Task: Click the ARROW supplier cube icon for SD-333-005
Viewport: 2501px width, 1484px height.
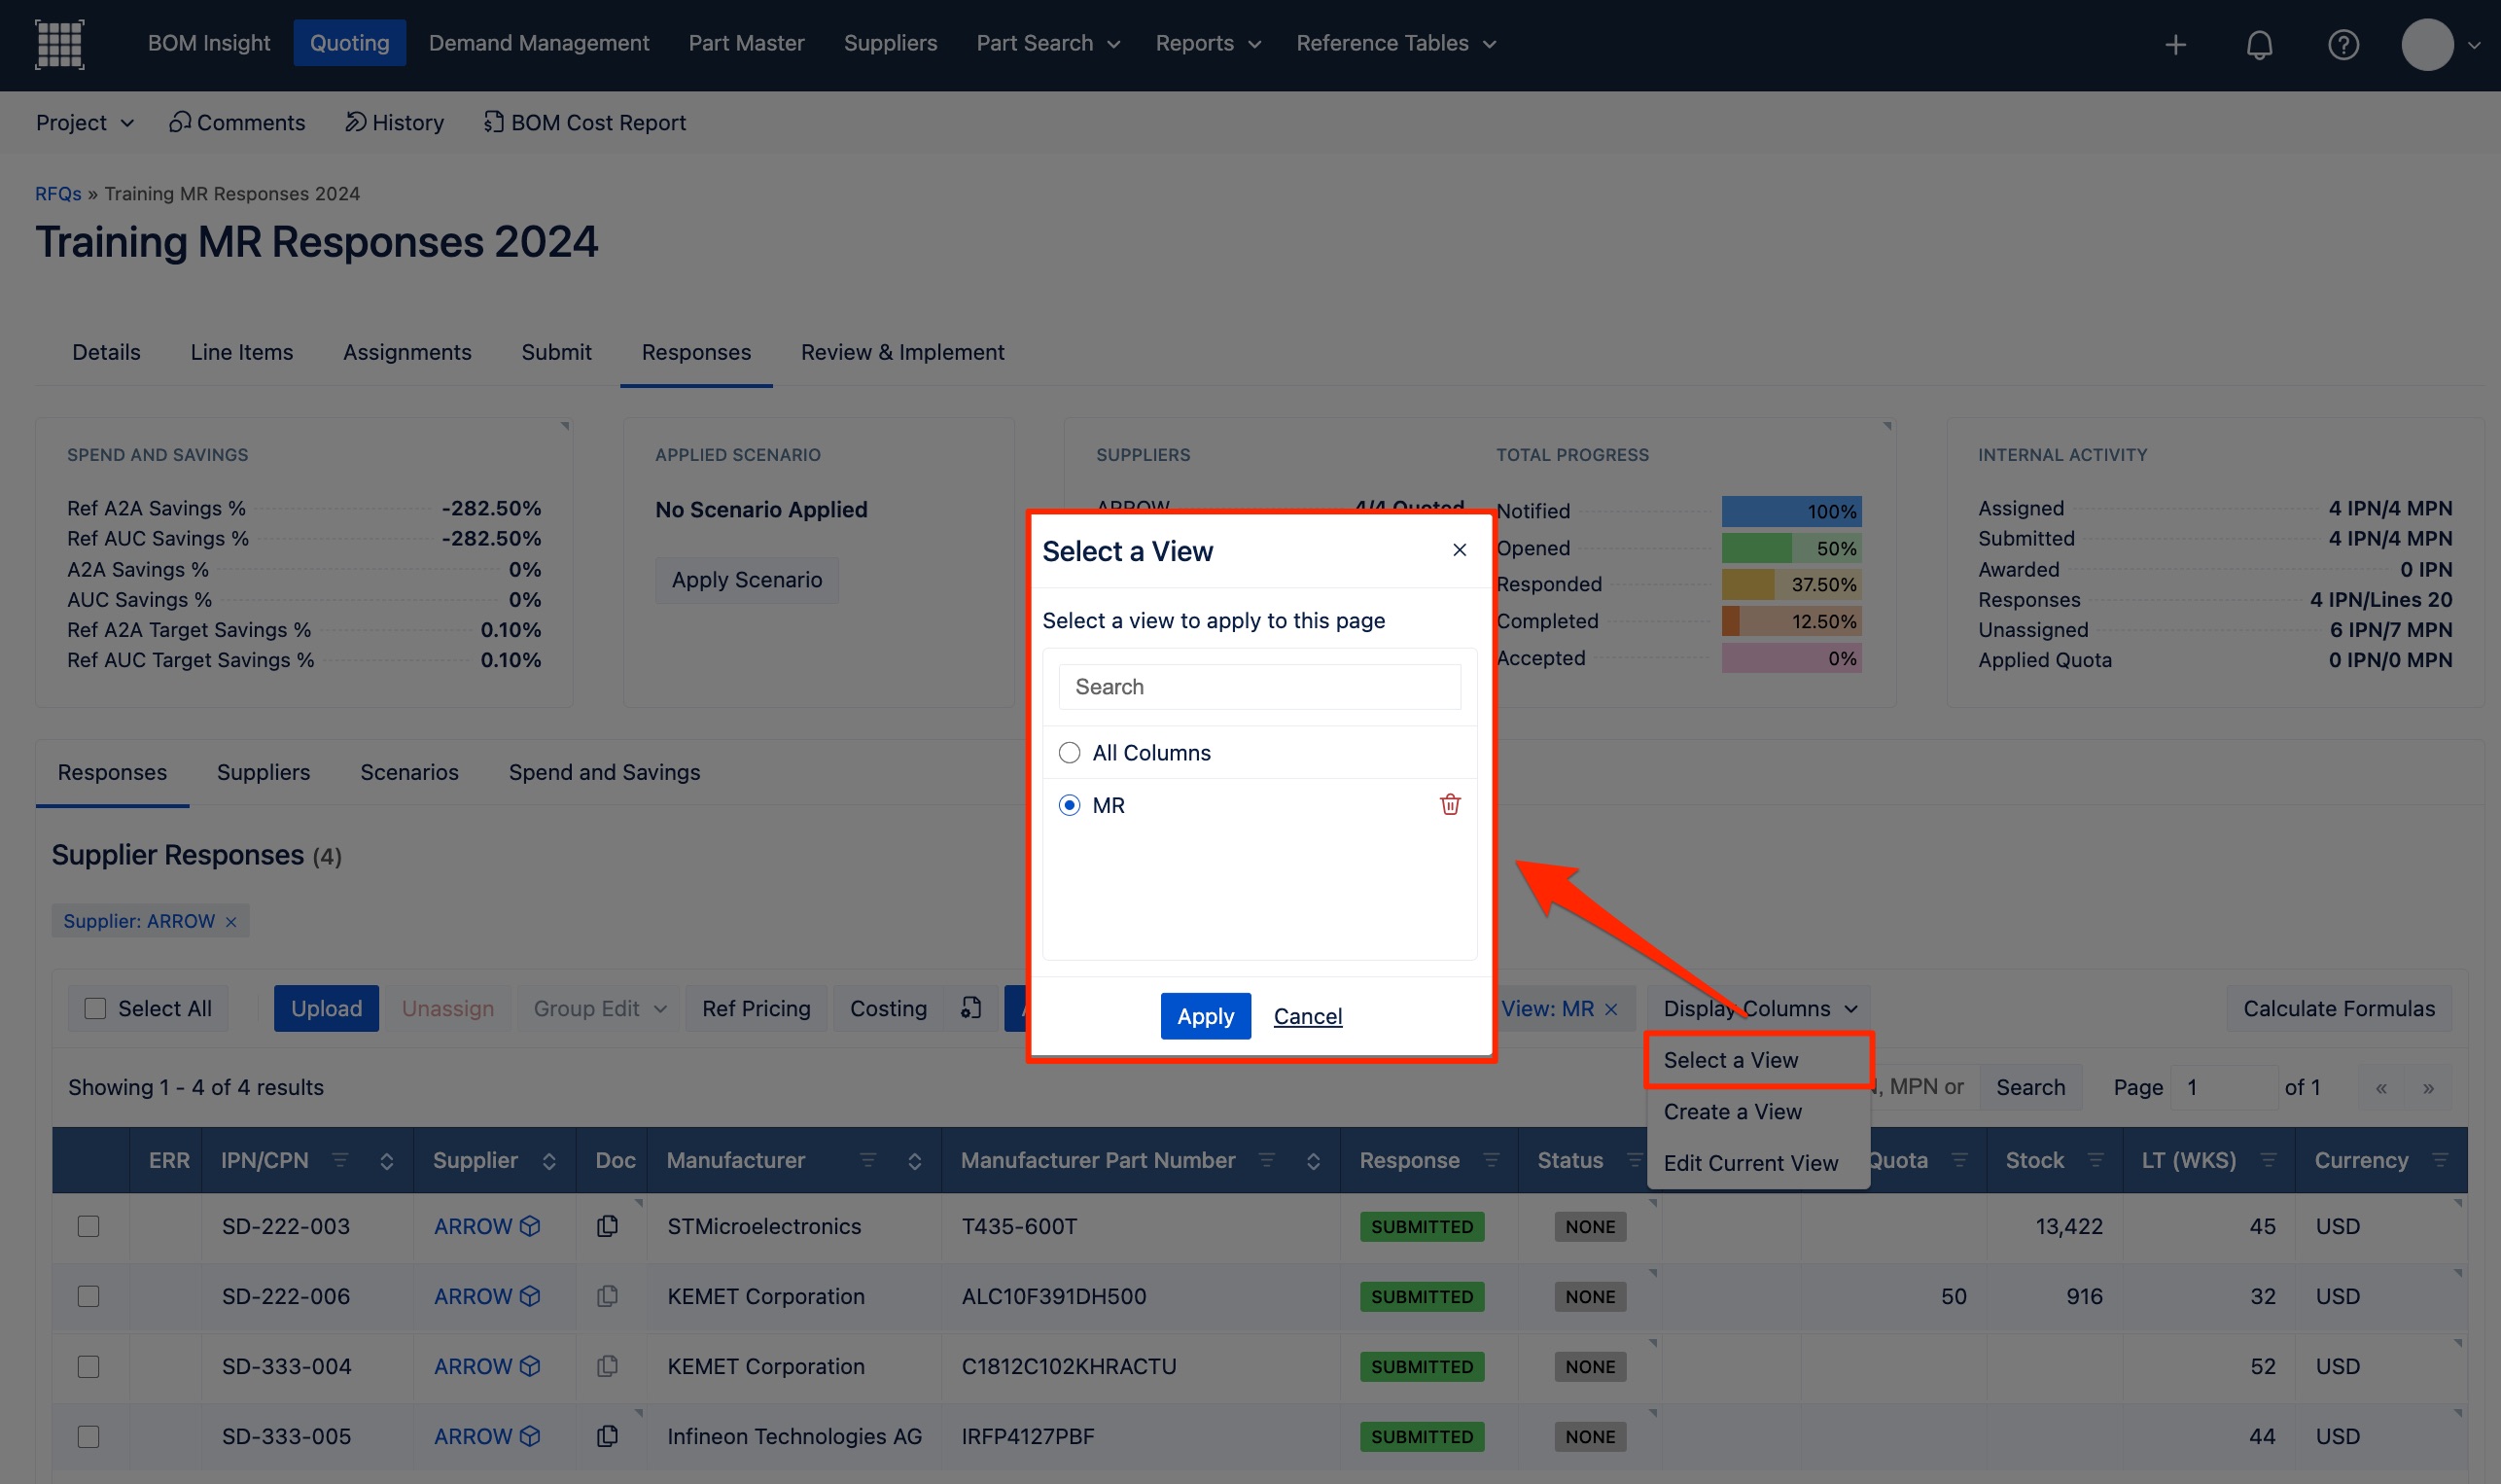Action: 530,1436
